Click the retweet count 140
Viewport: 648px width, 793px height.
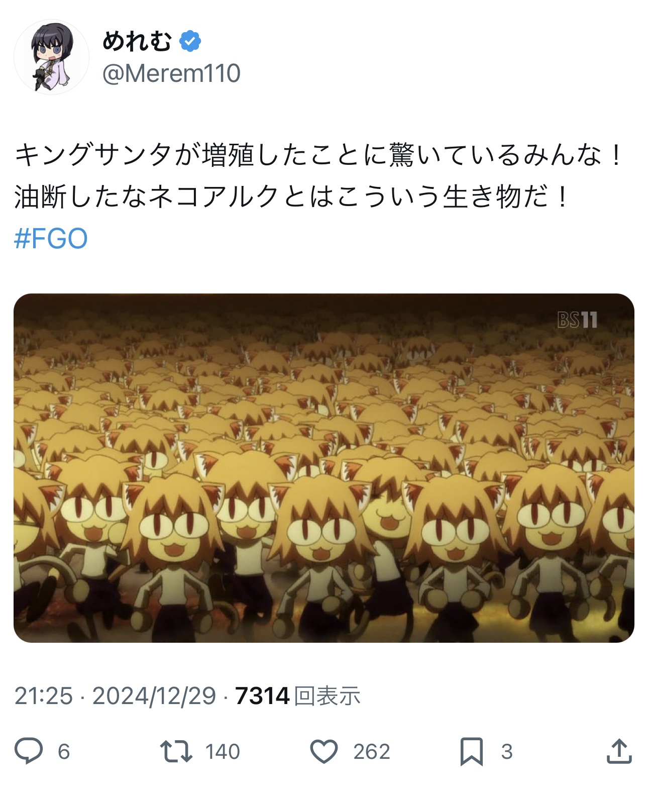[223, 752]
